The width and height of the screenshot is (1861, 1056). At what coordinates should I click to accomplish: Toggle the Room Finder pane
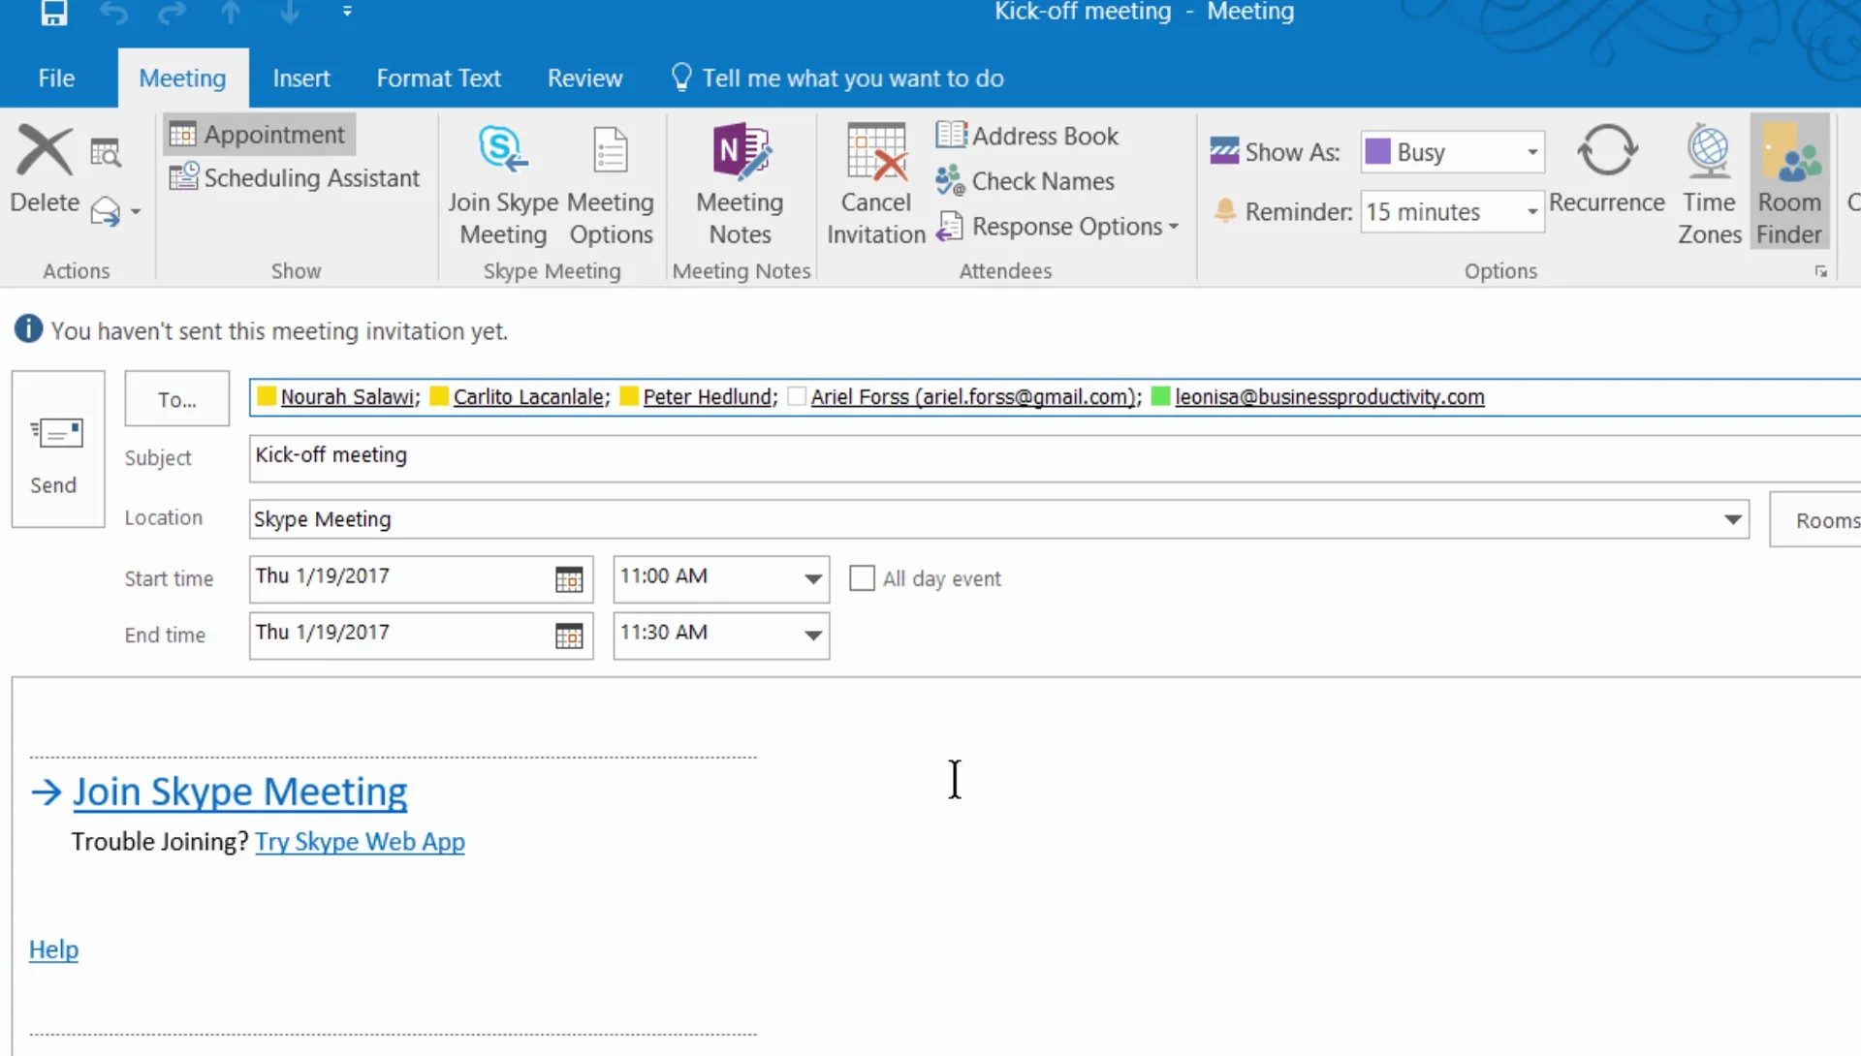tap(1789, 182)
